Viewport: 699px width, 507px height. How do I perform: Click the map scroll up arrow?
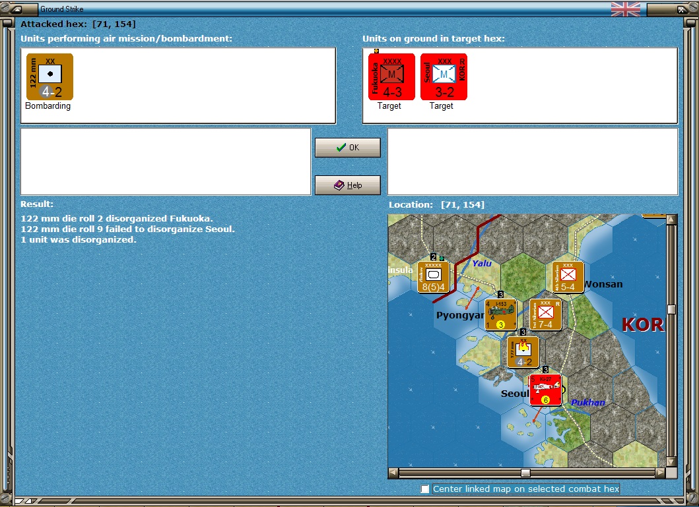671,220
